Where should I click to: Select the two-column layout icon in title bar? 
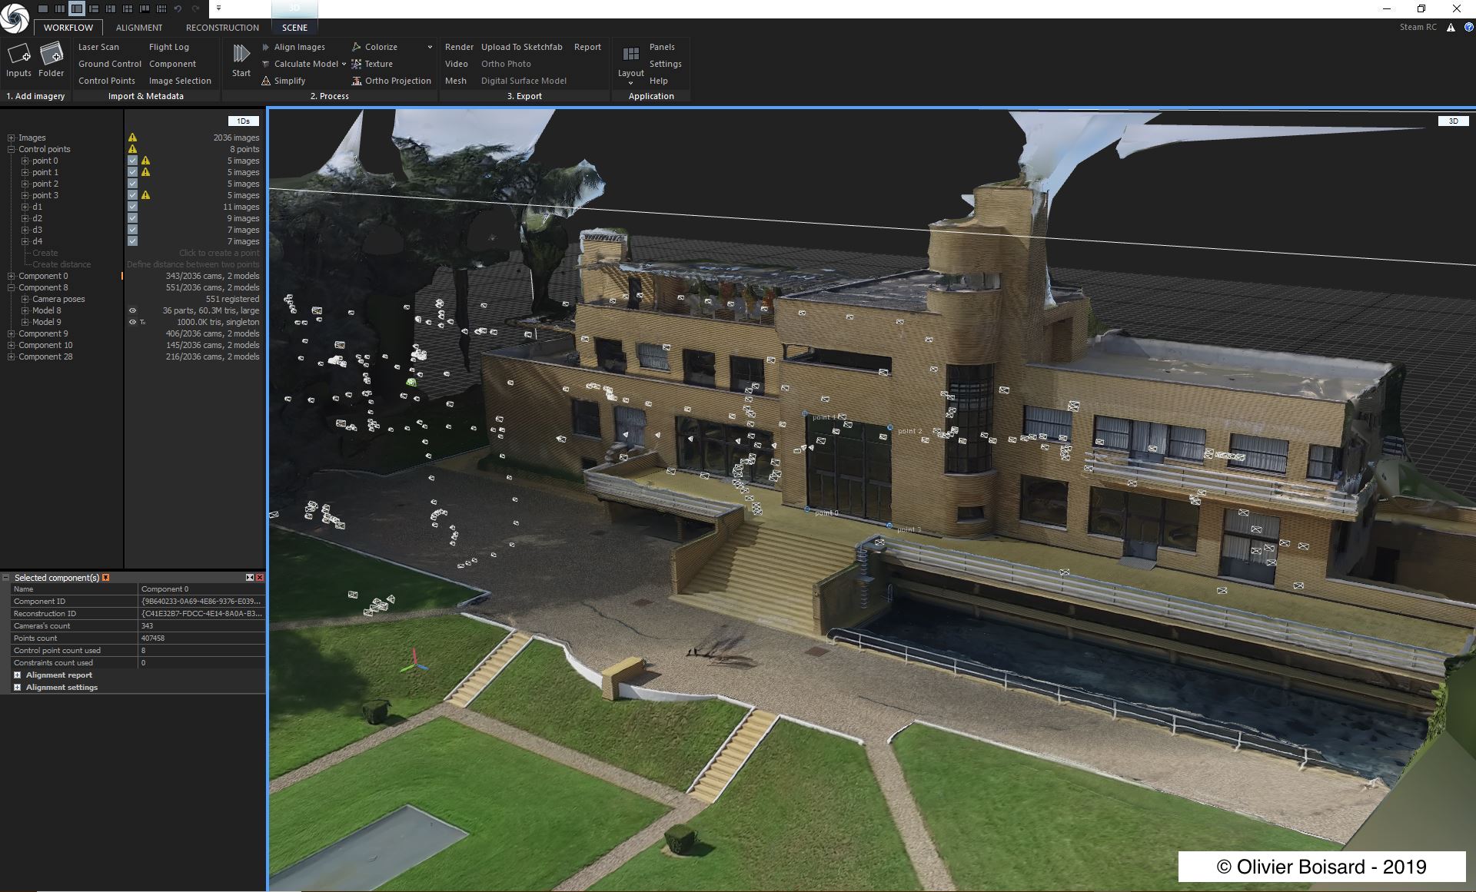[60, 8]
